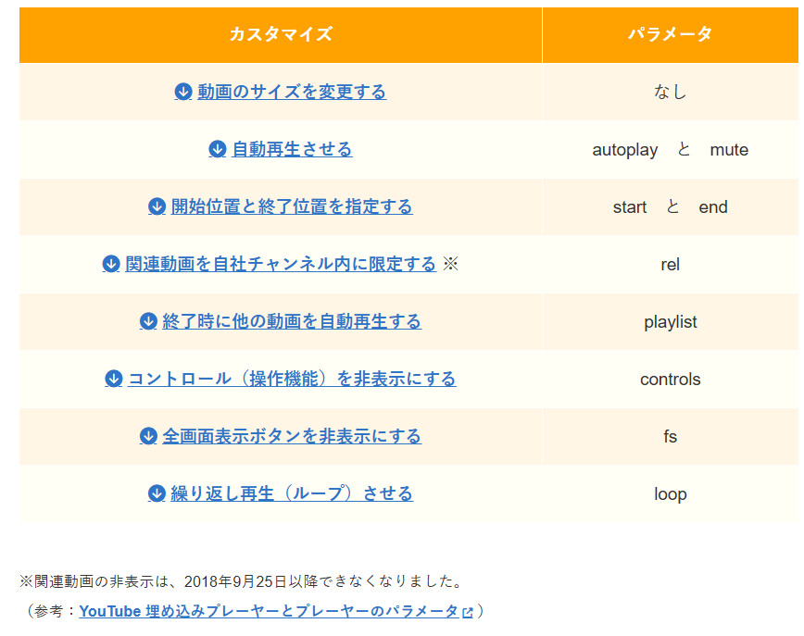Go to 終了時に他の動画を自動再生する link

click(x=292, y=321)
